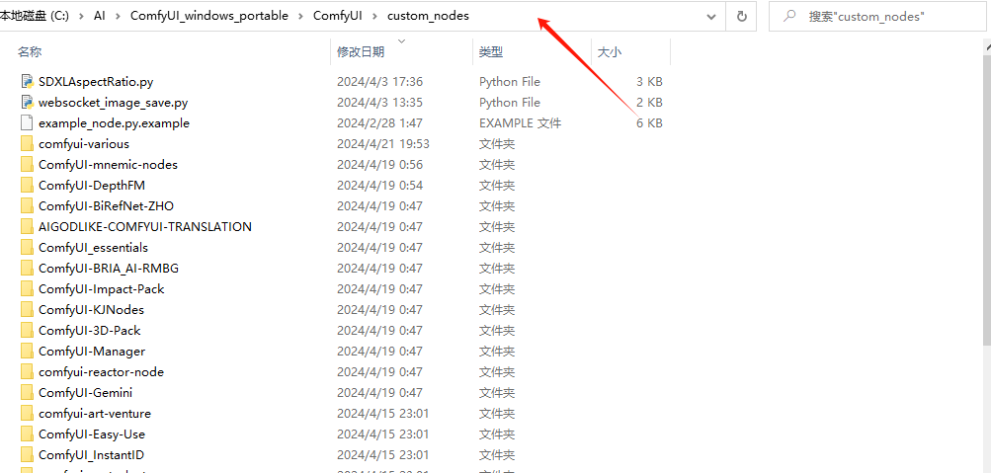Viewport: 991px width, 473px height.
Task: Expand the chevron after ComfyUI breadcrumb
Action: coord(374,17)
